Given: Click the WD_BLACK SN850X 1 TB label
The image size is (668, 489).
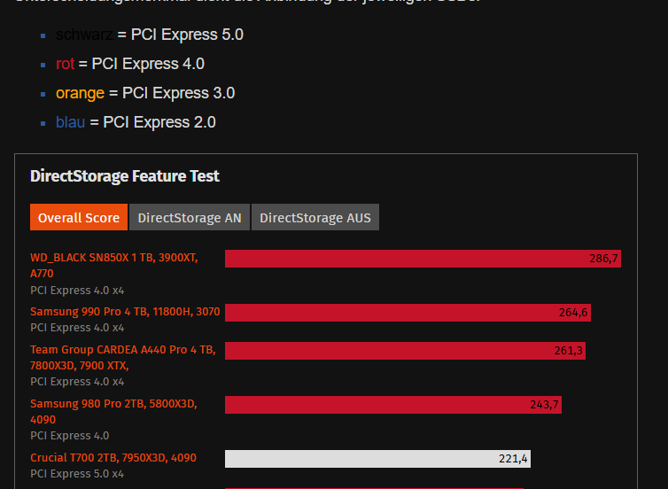Looking at the screenshot, I should [x=113, y=258].
